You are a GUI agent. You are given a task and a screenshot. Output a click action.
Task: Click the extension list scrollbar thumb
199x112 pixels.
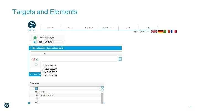pos(103,98)
